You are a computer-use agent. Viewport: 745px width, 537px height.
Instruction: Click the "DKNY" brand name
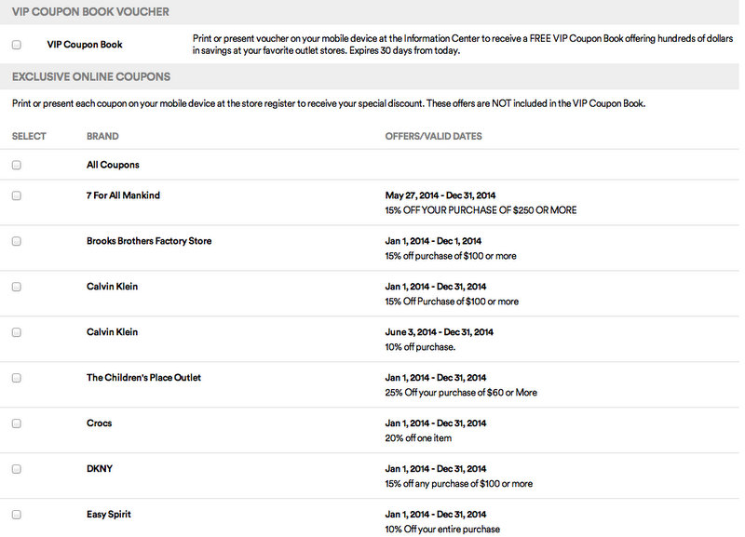click(100, 469)
